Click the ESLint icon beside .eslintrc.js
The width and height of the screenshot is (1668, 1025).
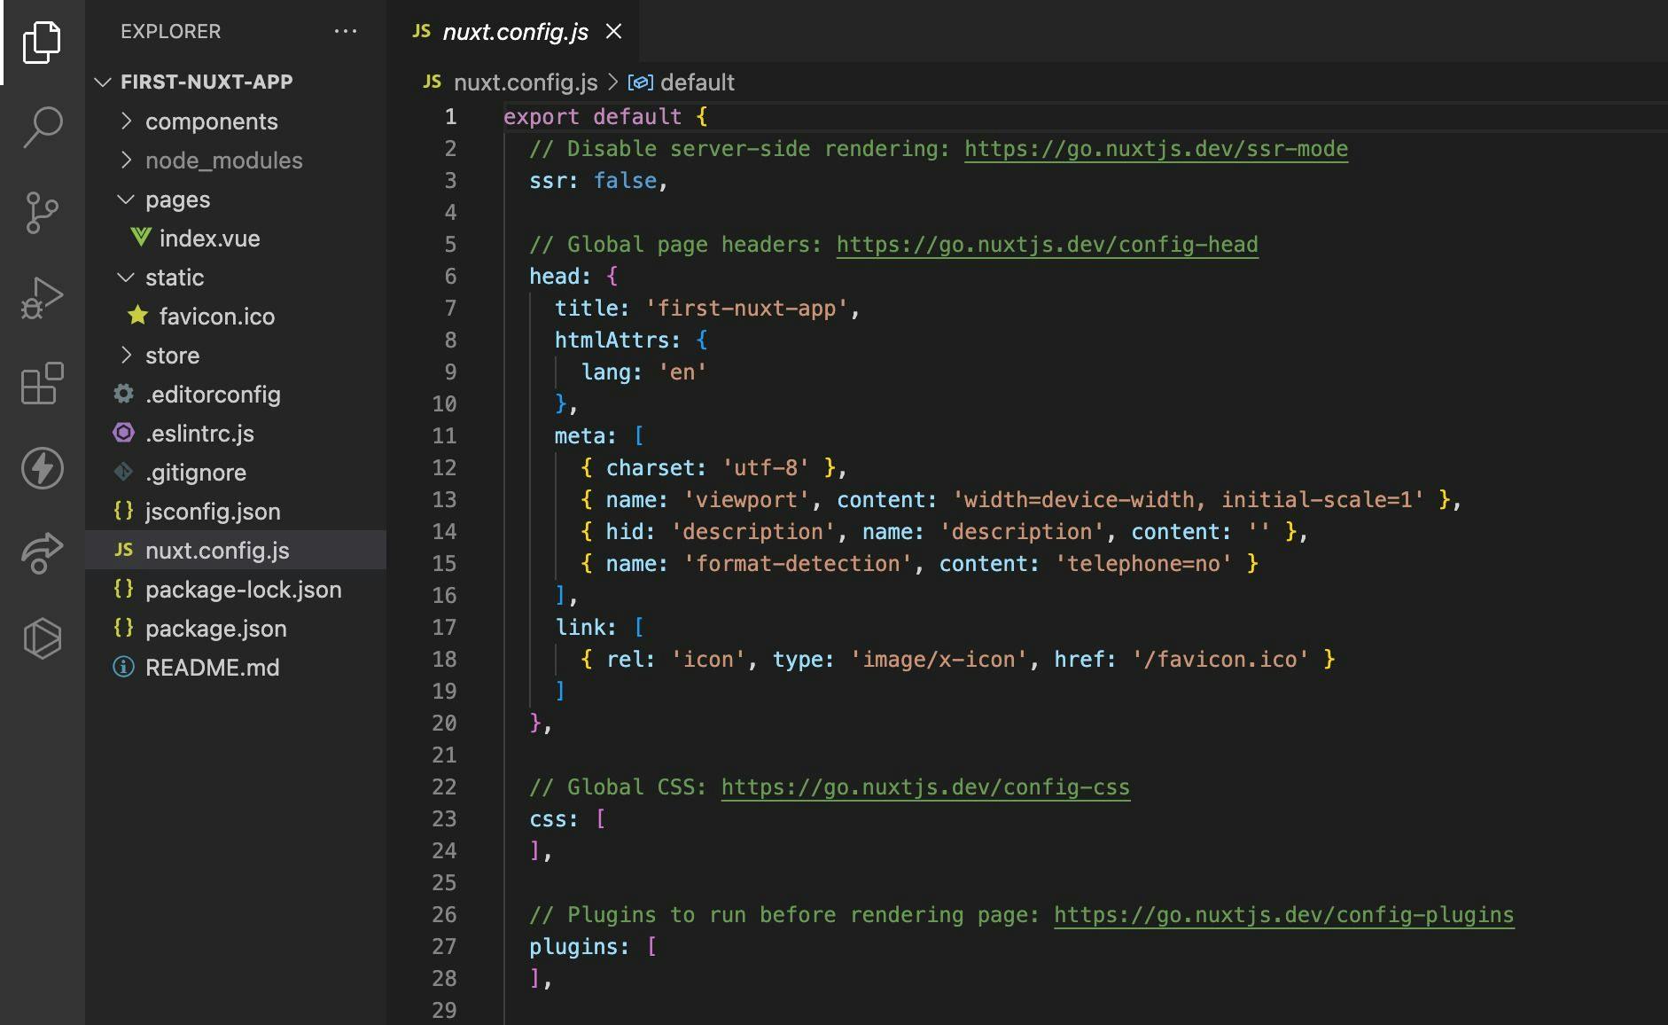[124, 433]
